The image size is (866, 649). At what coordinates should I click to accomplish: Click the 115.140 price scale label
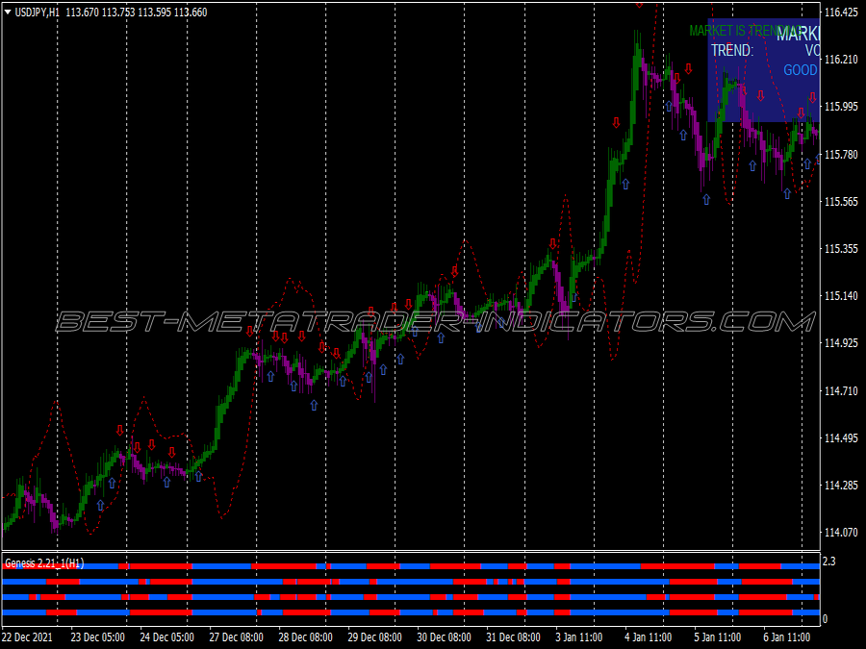(841, 296)
